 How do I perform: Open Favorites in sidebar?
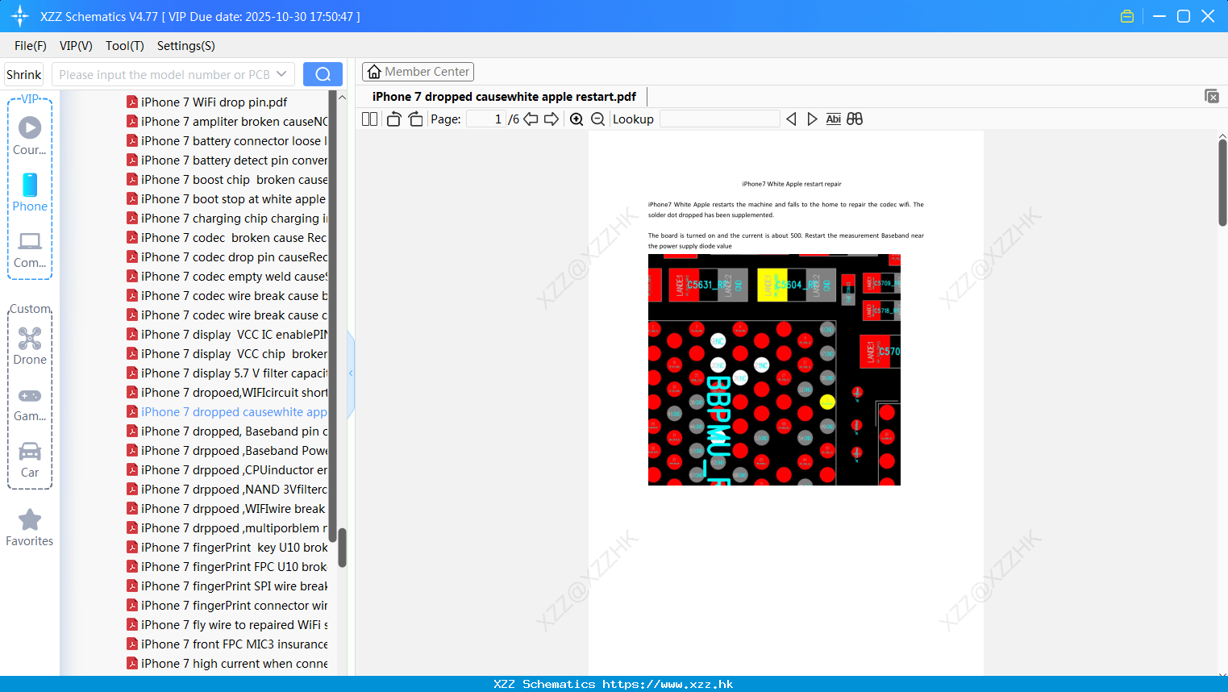tap(30, 527)
